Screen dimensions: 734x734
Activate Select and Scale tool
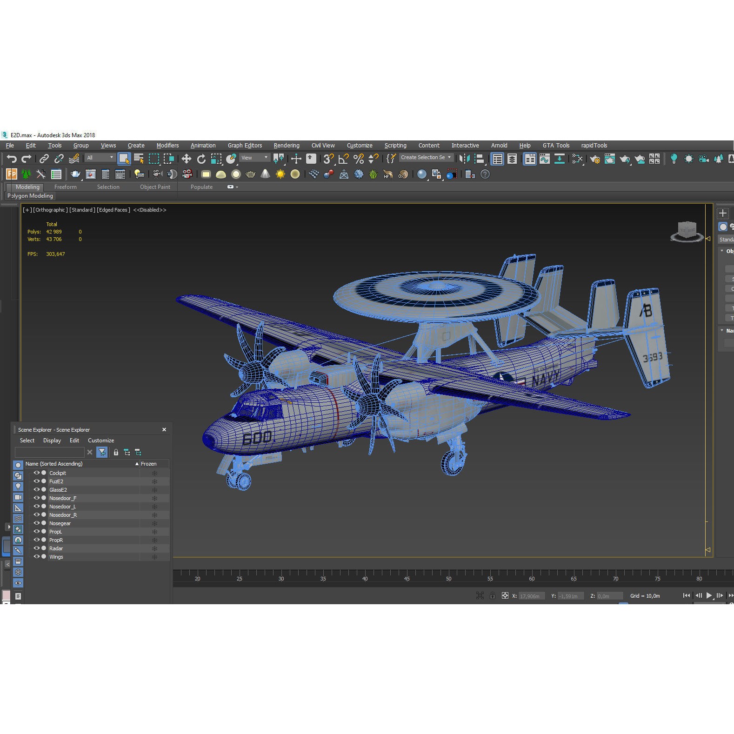click(x=216, y=159)
